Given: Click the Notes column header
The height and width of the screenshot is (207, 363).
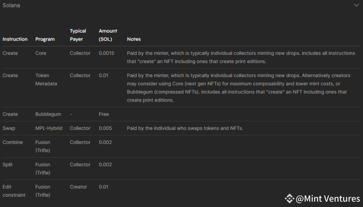Looking at the screenshot, I should point(134,39).
